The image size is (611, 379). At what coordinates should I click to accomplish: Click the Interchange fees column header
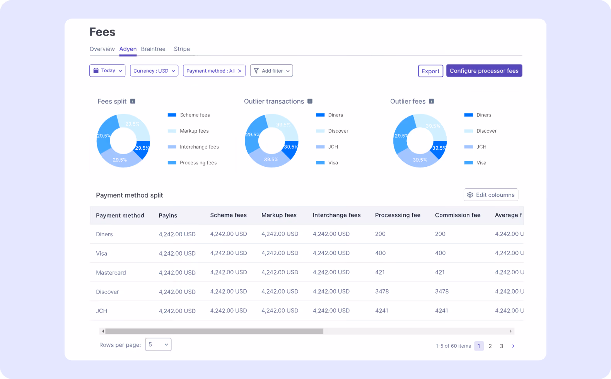coord(336,215)
